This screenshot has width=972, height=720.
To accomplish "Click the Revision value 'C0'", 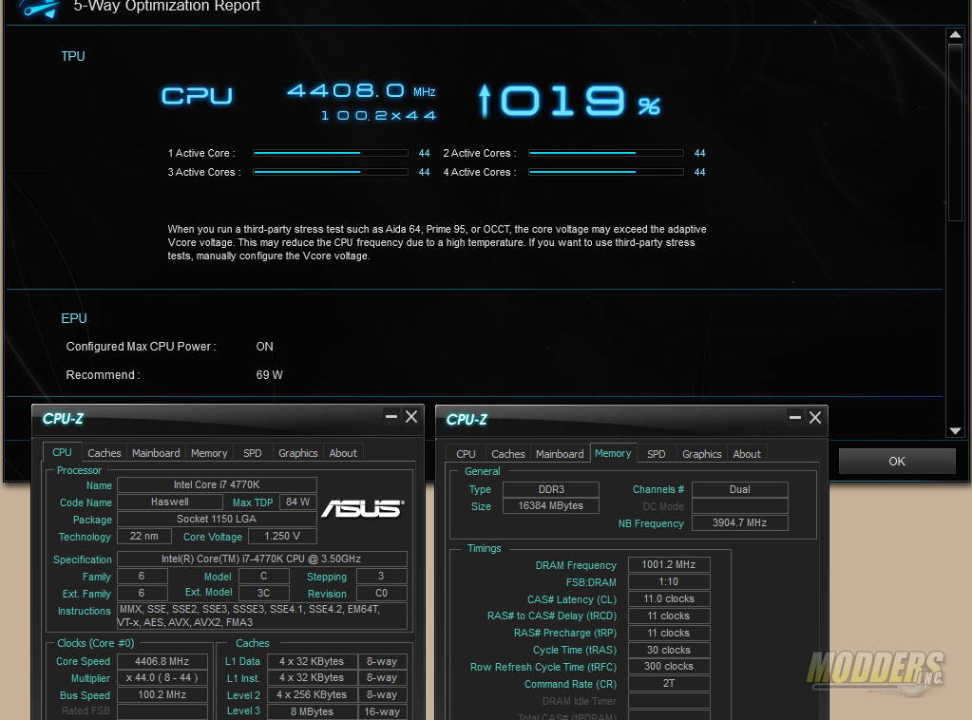I will (381, 593).
